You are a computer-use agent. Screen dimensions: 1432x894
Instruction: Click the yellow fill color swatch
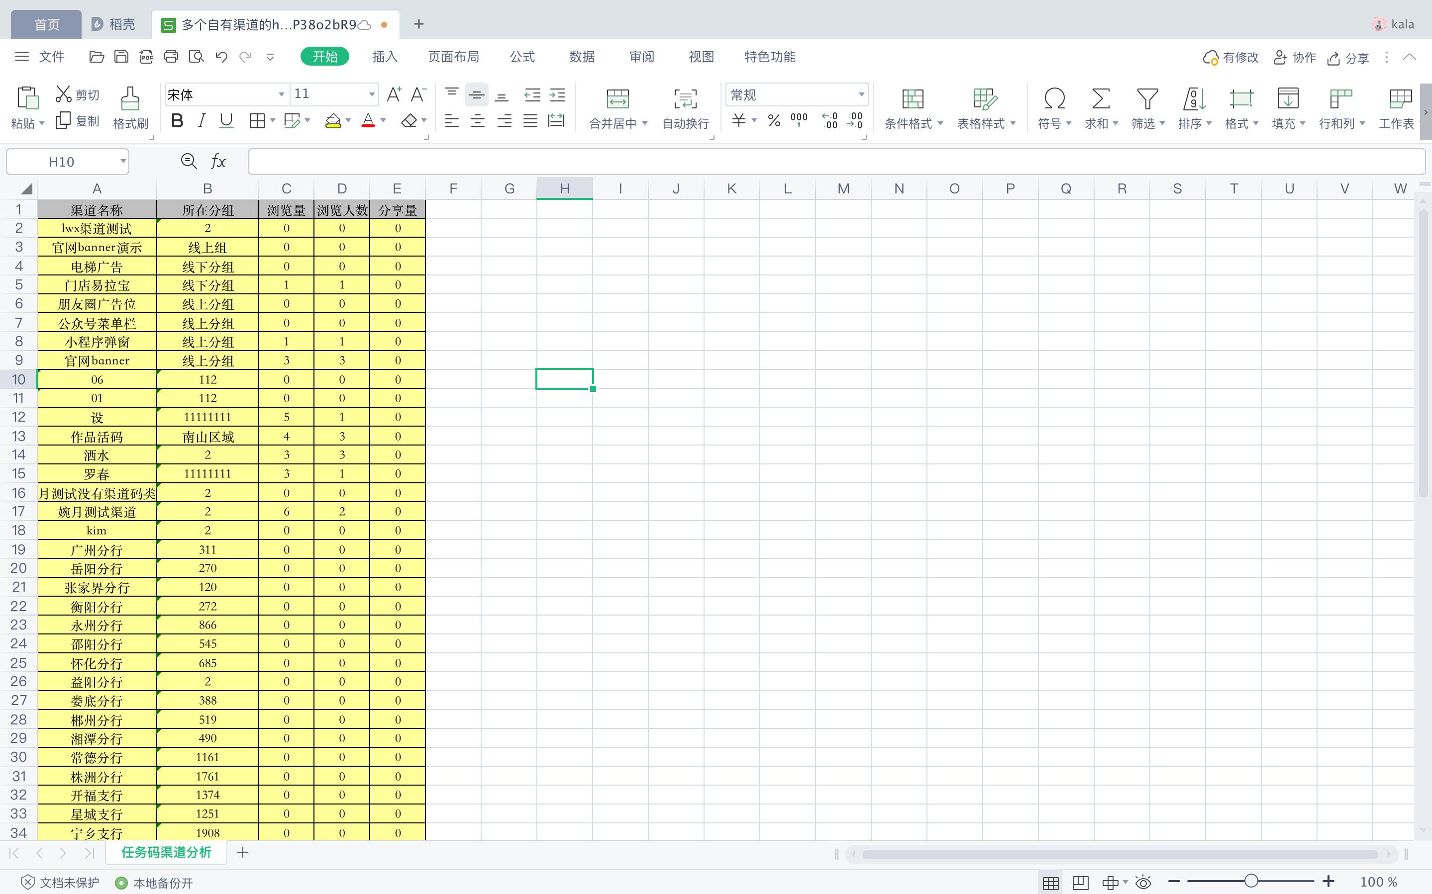click(333, 121)
